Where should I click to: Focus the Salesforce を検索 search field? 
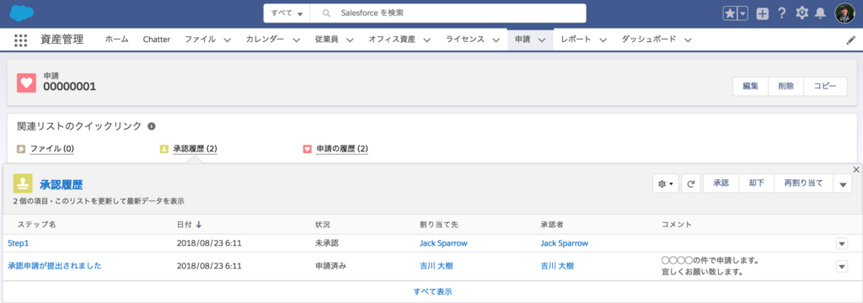click(448, 13)
